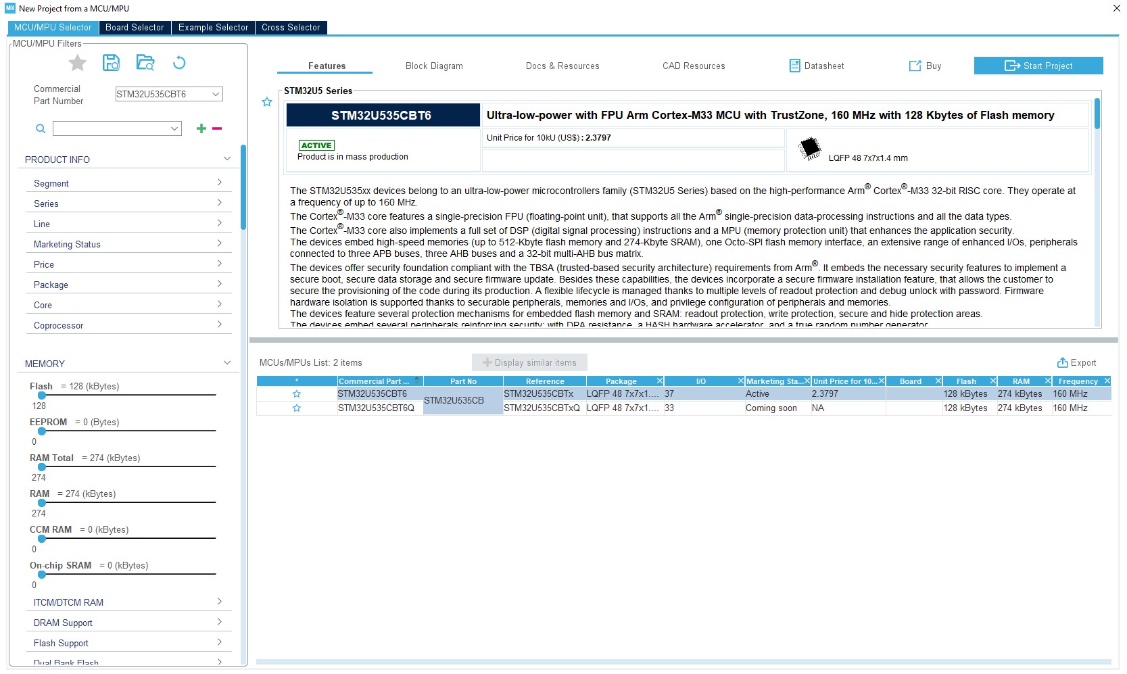This screenshot has height=674, width=1127.
Task: Open the Buy link
Action: tap(925, 66)
